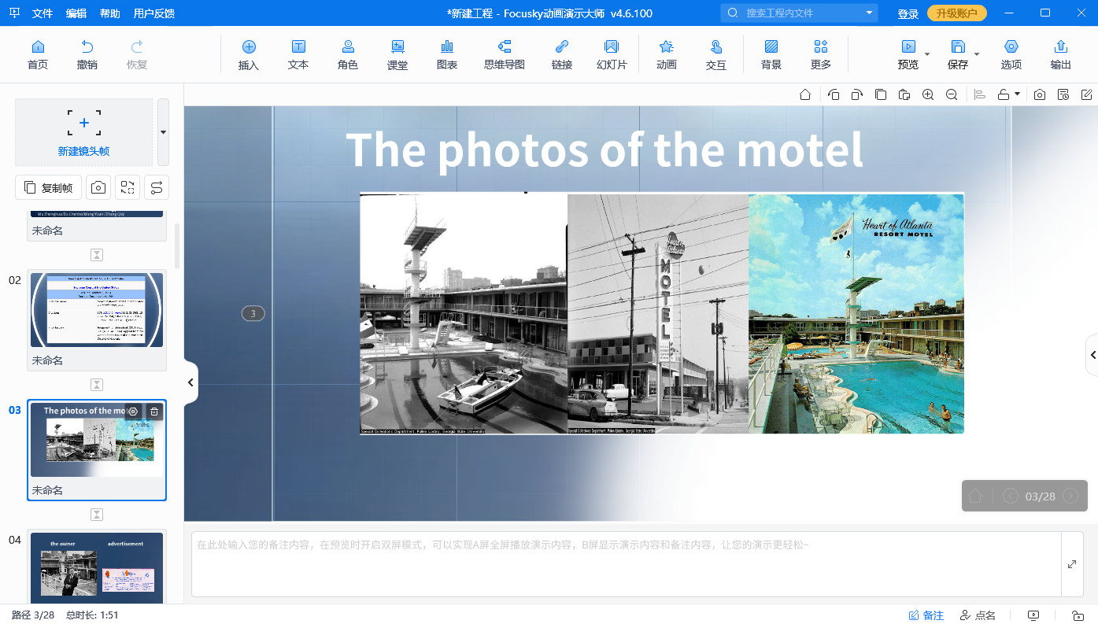Click the 新建镜头帧 button
1098x624 pixels.
click(x=84, y=132)
